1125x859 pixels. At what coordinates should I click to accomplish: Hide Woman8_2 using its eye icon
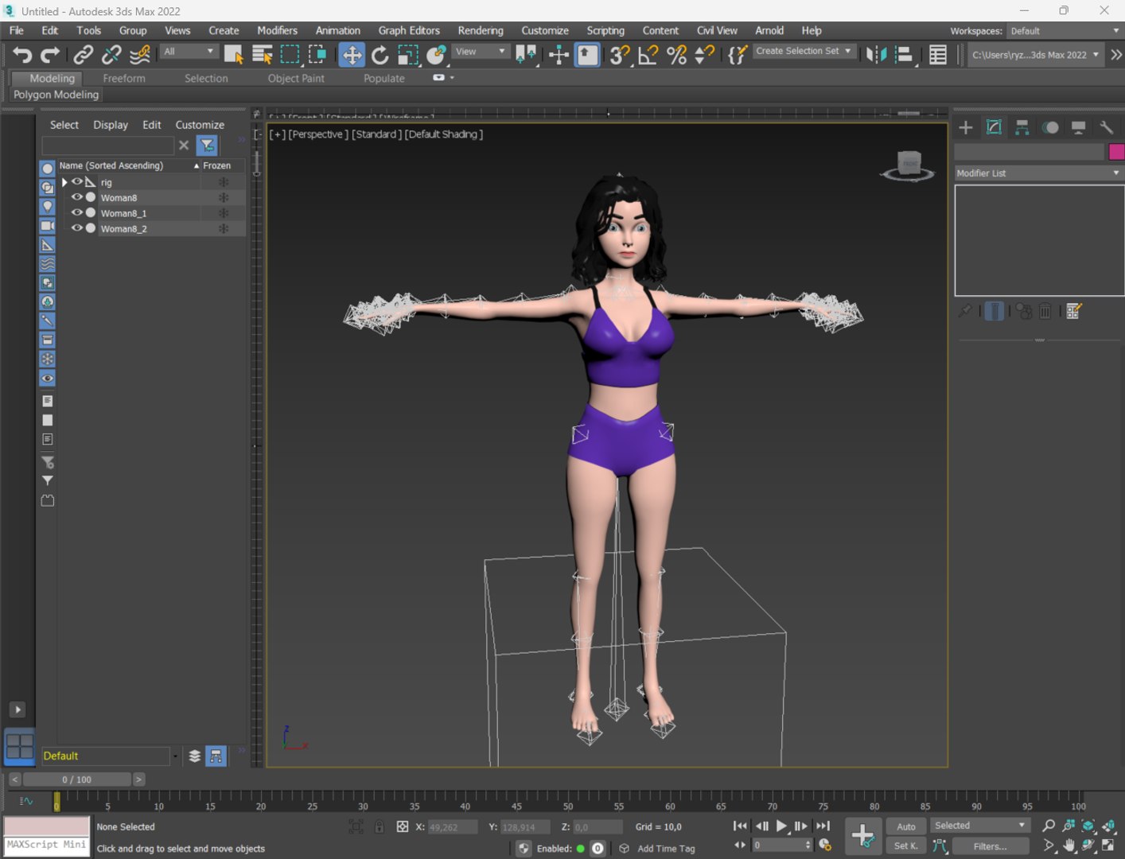coord(77,228)
